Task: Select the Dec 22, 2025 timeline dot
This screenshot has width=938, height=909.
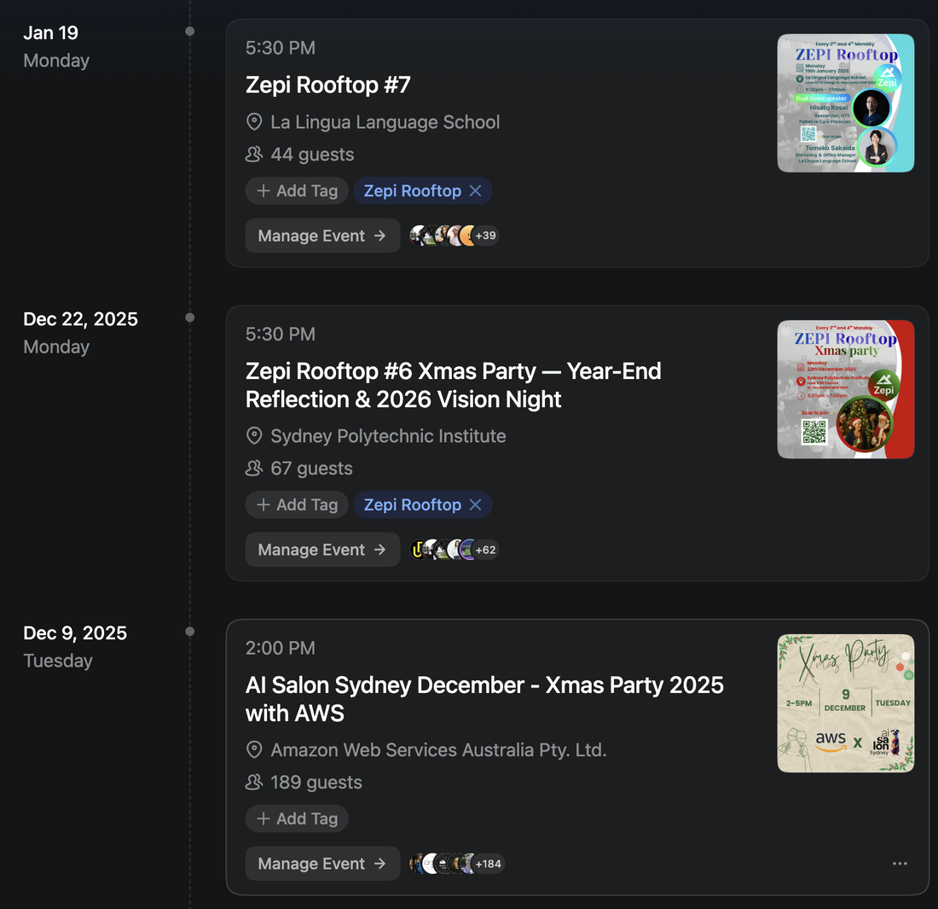Action: point(189,318)
